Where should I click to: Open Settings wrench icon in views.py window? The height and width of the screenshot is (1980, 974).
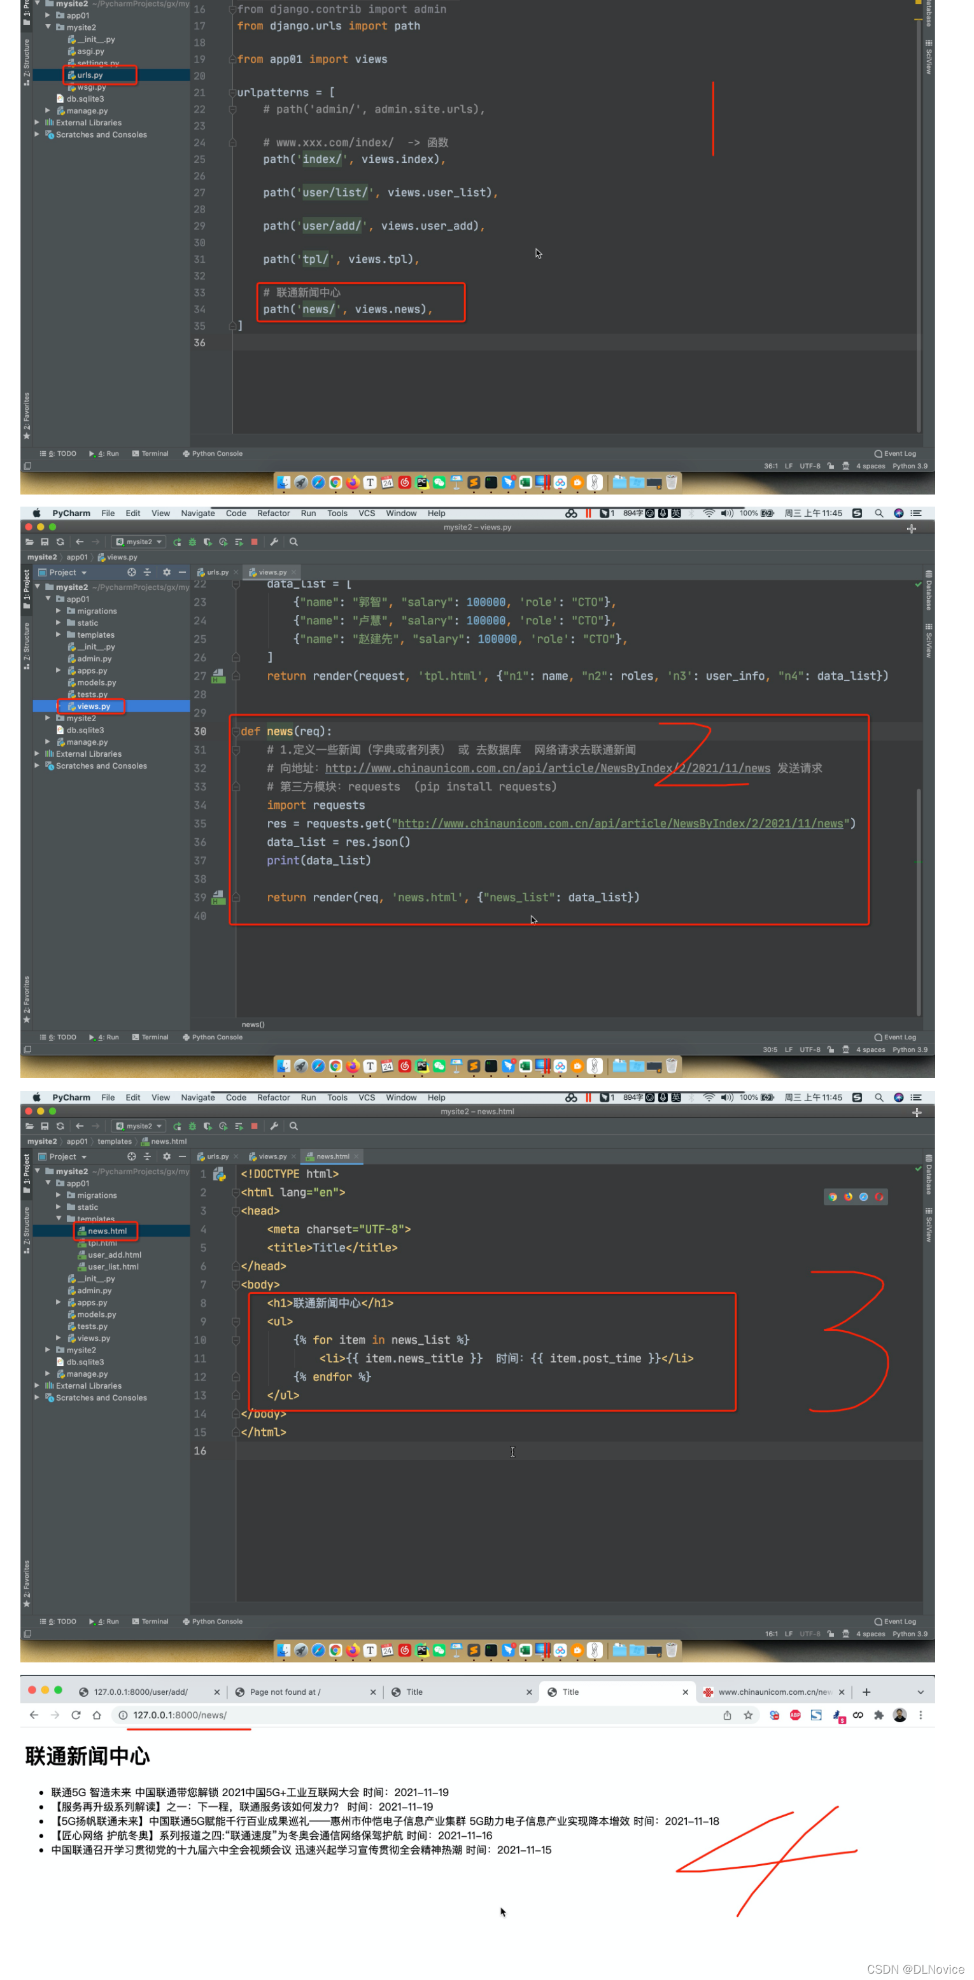274,542
